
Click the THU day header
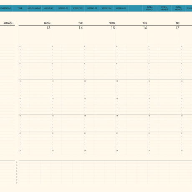tap(145, 23)
